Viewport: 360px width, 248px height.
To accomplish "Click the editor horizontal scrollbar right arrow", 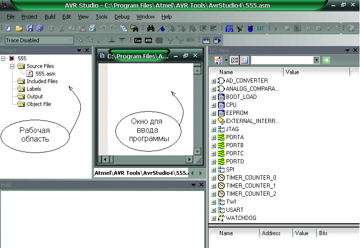I will [189, 159].
